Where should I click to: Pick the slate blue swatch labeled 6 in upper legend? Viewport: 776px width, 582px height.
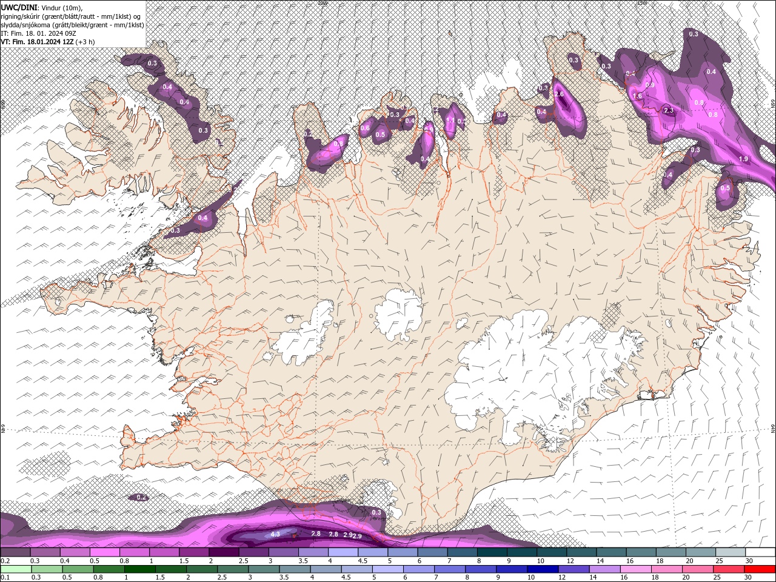[x=432, y=552]
